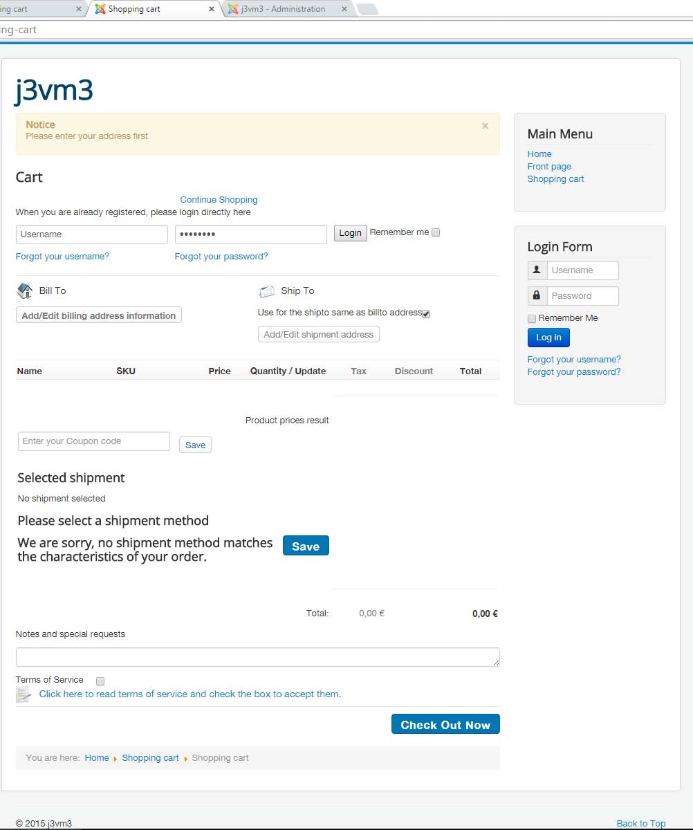The height and width of the screenshot is (830, 693).
Task: Click Add/Edit billing address information
Action: [x=99, y=315]
